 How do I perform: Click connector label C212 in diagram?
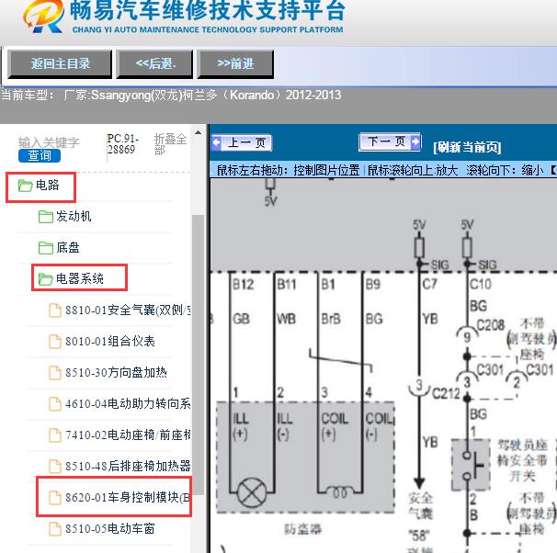446,393
